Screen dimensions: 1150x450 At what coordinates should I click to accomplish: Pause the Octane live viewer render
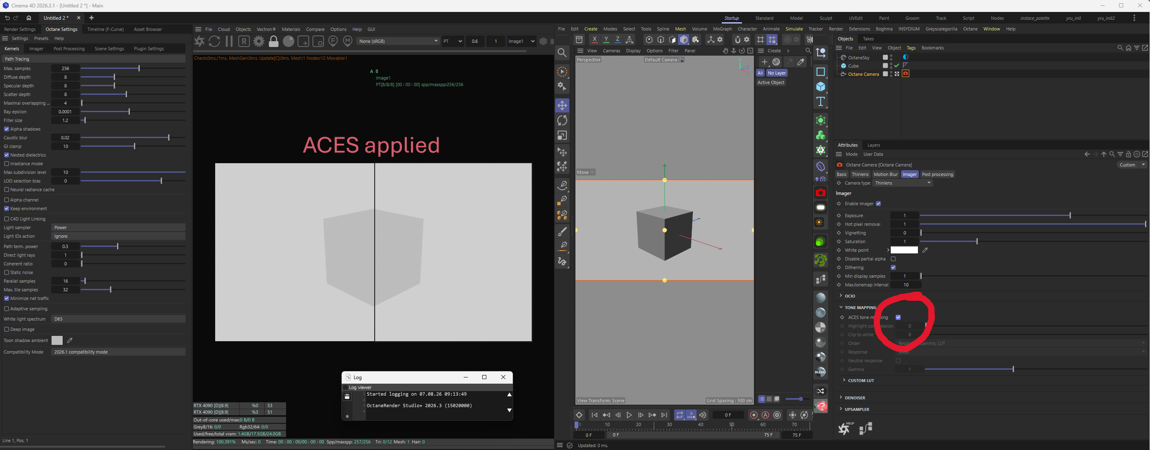pos(229,41)
